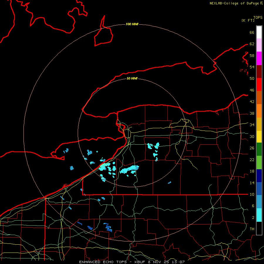Click the white swatch in the tops legend
This screenshot has width=264, height=264.
(x=259, y=32)
